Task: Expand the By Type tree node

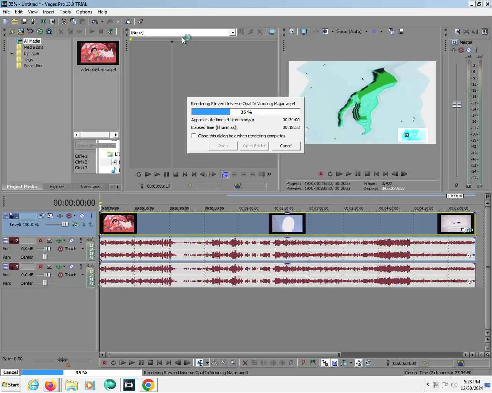Action: pyautogui.click(x=12, y=53)
